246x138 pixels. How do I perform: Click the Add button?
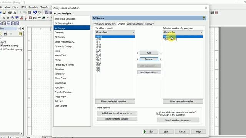point(149,53)
